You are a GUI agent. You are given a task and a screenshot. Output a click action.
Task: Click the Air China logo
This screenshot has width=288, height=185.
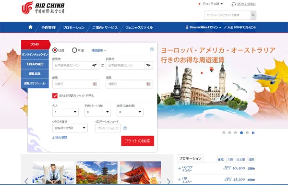coord(43,8)
